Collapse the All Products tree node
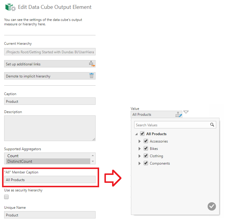 [136, 134]
